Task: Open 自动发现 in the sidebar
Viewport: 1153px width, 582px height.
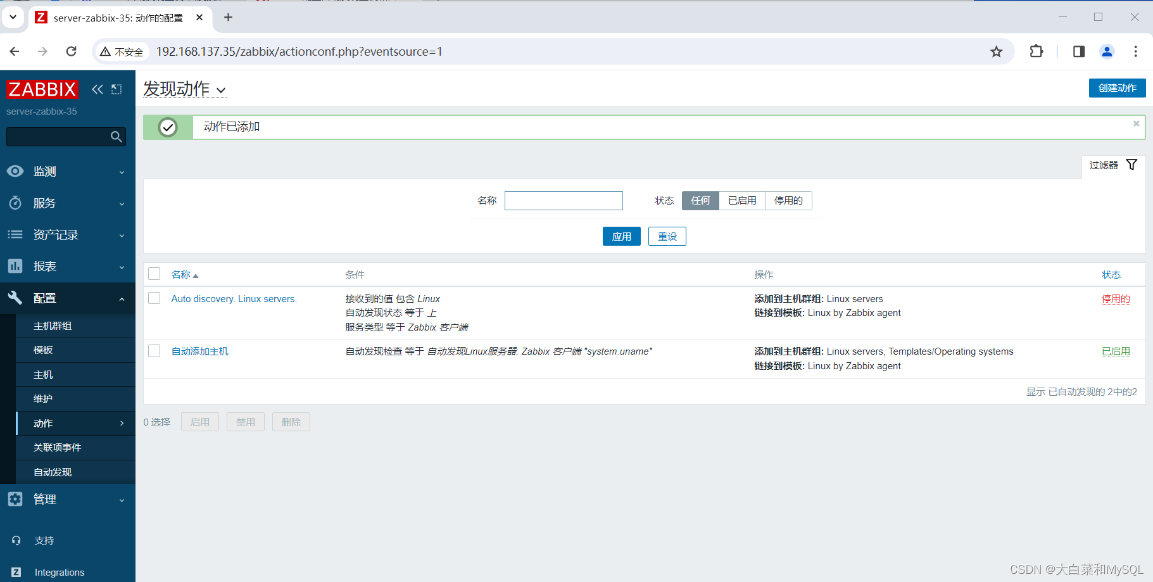Action: pos(75,472)
